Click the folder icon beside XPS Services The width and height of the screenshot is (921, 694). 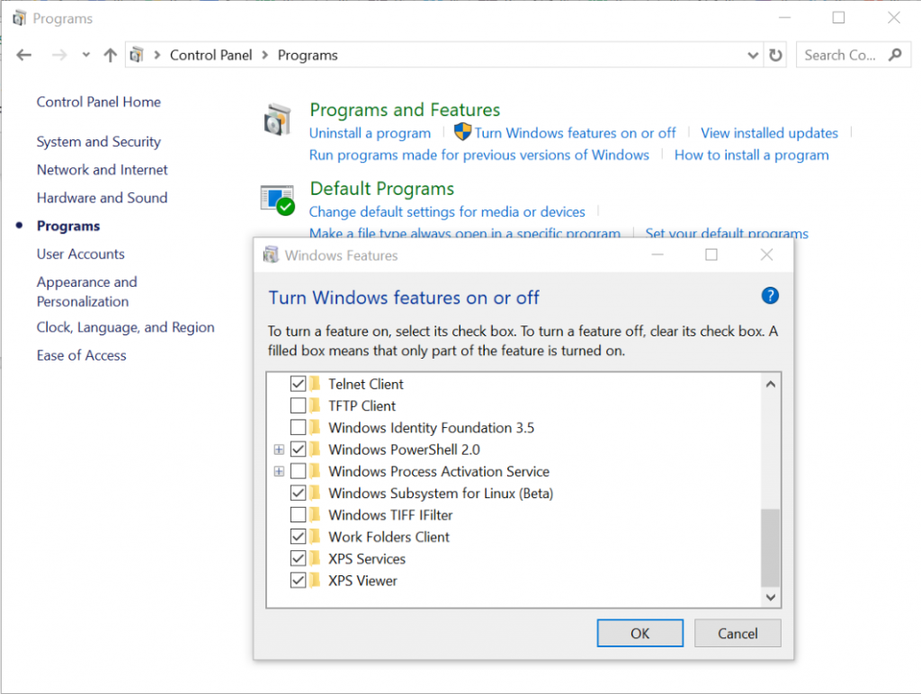pyautogui.click(x=315, y=557)
